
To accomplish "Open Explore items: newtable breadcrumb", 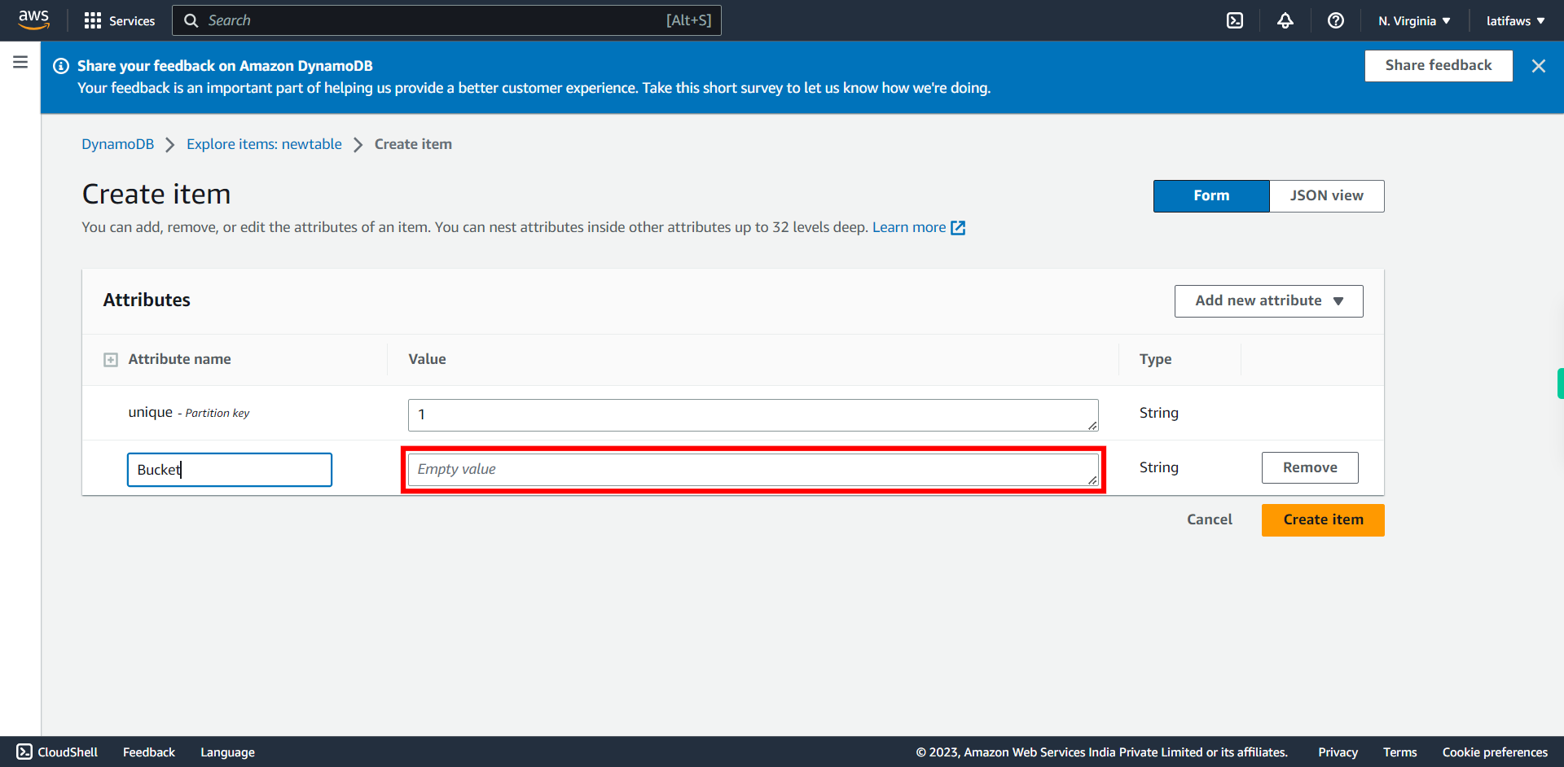I will click(x=264, y=144).
